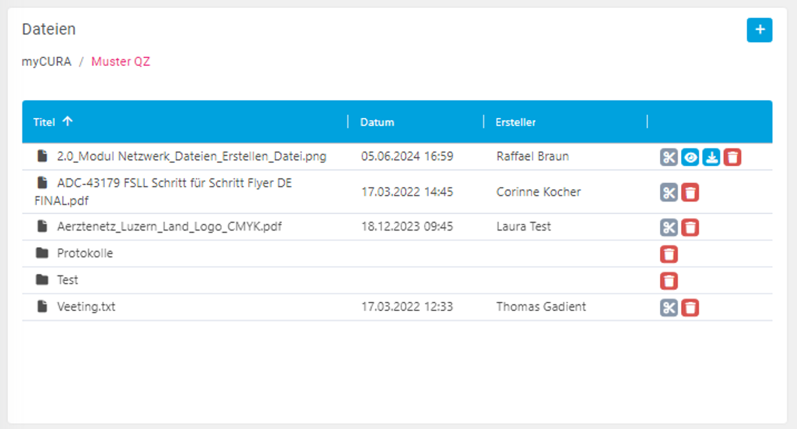Click the date 18.12.2023 09:45
The image size is (797, 429).
[407, 227]
